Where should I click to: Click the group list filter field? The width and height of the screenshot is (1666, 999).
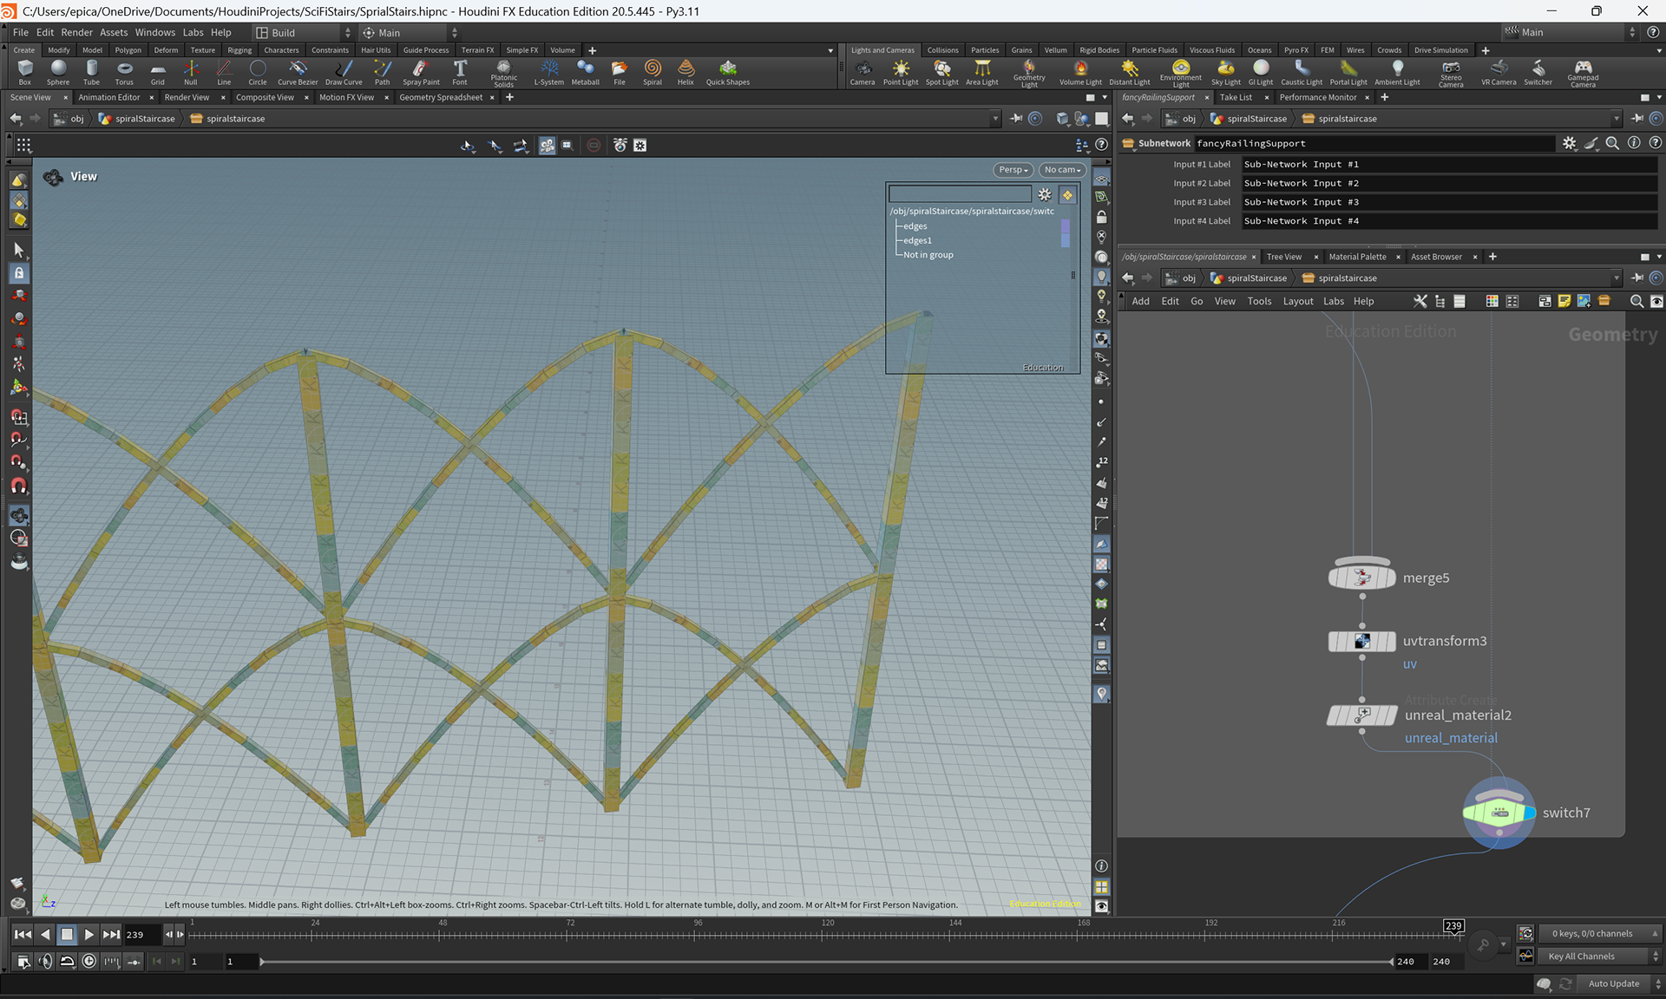(960, 194)
